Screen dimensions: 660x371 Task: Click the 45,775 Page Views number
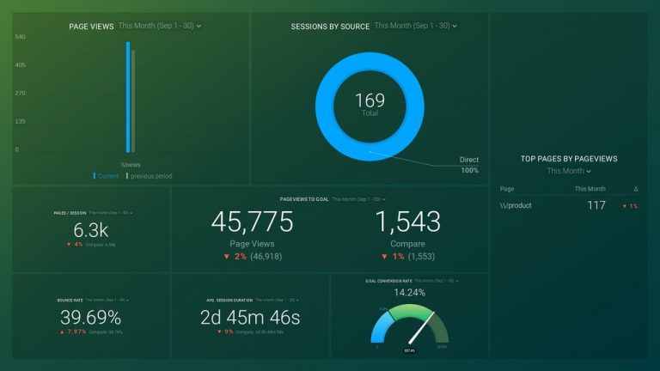click(252, 222)
